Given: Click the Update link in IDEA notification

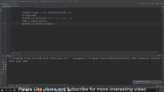Looking at the screenshot, I should tap(137, 83).
